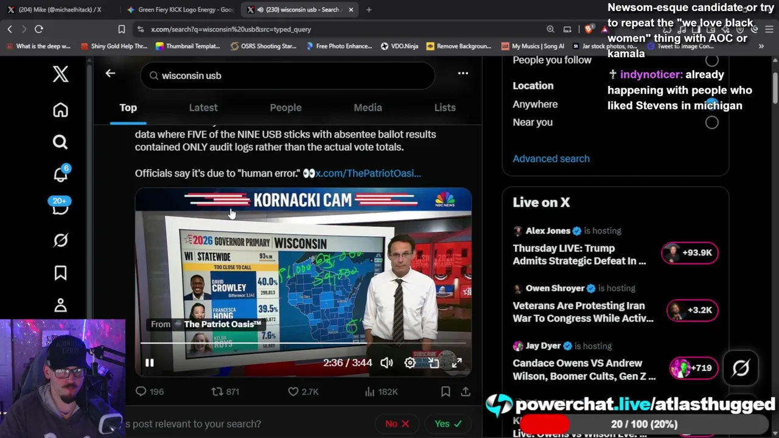Pause the Kornacki Cam video
Image resolution: width=779 pixels, height=438 pixels.
pyautogui.click(x=149, y=363)
